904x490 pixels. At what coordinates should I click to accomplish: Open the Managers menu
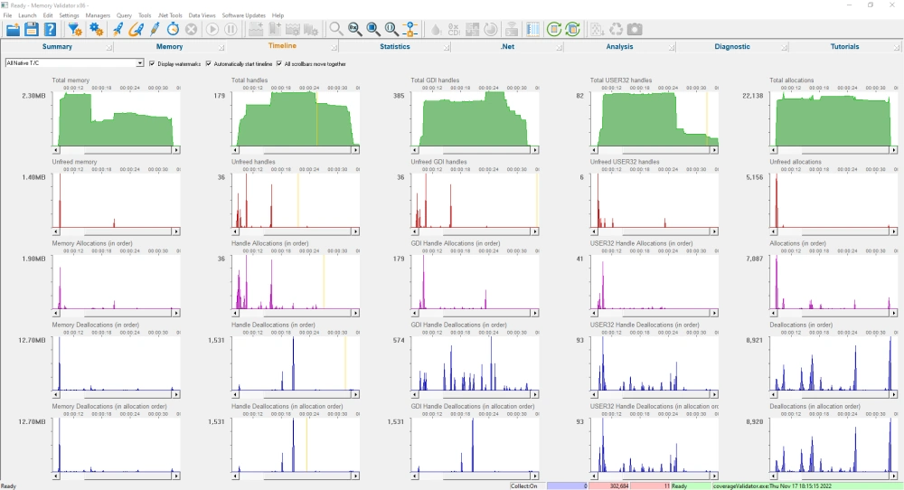pos(98,15)
